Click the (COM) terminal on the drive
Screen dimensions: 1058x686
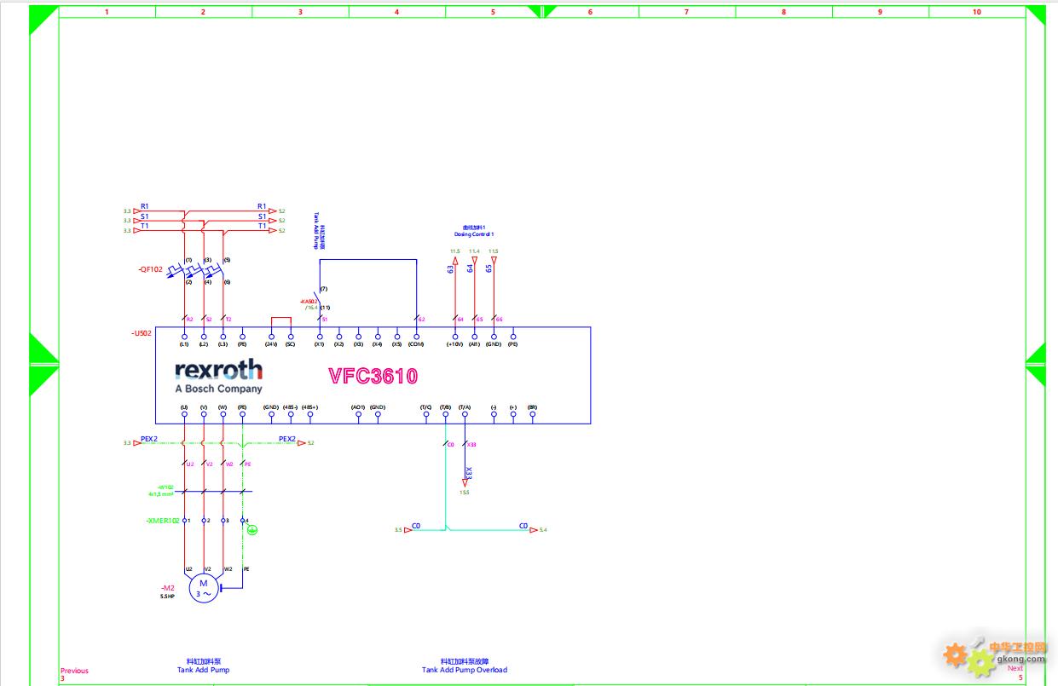click(417, 337)
